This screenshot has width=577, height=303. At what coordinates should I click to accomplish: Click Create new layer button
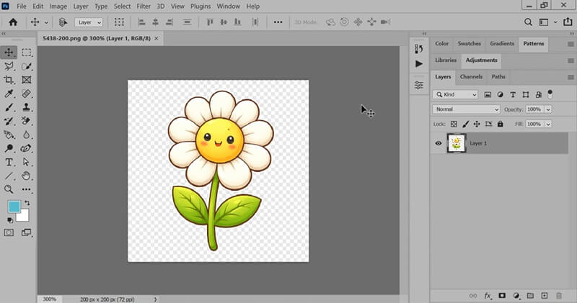pos(545,296)
